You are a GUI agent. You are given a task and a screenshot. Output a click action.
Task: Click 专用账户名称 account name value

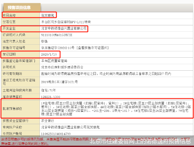coord(70,127)
